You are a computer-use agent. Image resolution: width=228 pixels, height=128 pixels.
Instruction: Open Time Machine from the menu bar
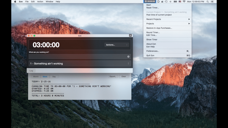166,2
